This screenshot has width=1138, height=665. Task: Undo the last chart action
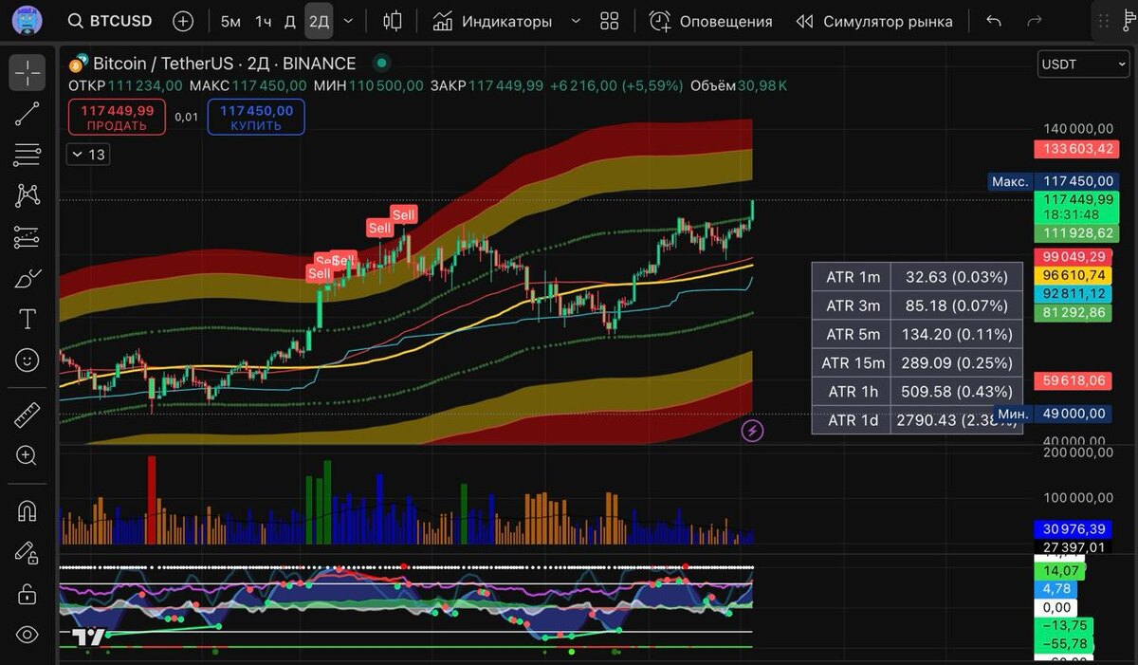pyautogui.click(x=994, y=21)
